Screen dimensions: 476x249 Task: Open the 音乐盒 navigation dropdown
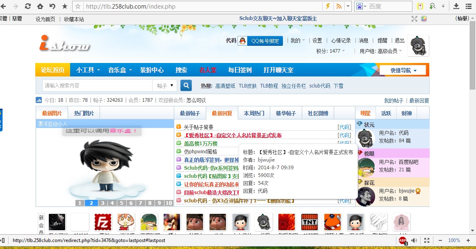[x=120, y=70]
